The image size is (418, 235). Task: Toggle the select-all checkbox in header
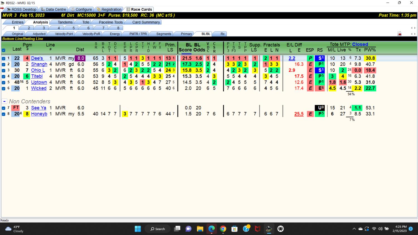click(x=4, y=50)
